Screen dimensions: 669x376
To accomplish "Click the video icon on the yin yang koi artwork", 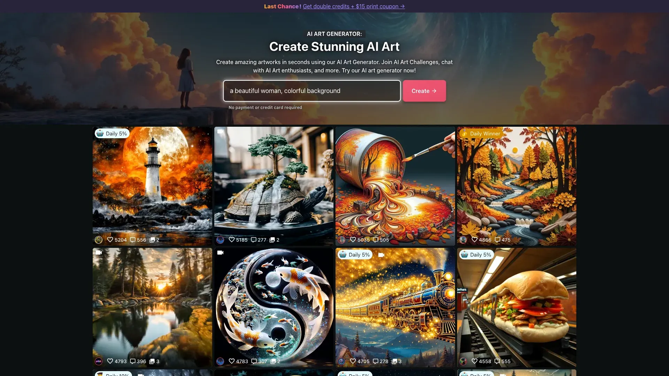I will point(220,252).
